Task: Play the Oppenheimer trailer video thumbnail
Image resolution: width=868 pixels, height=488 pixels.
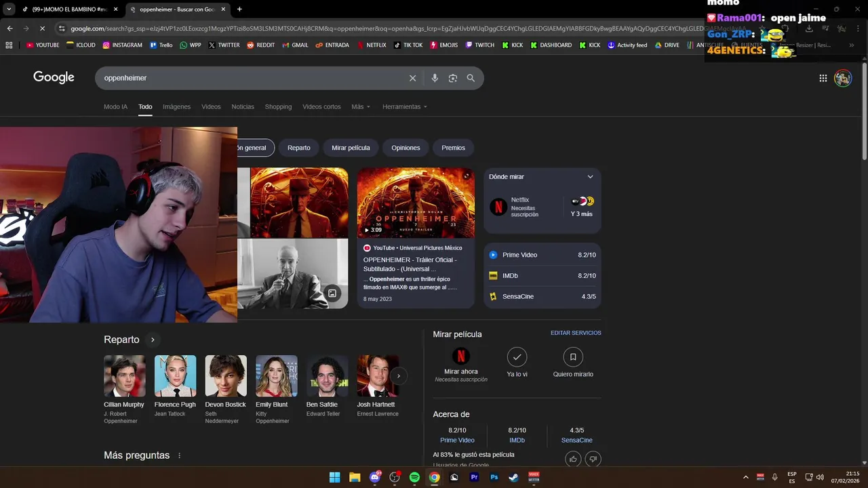Action: point(416,203)
